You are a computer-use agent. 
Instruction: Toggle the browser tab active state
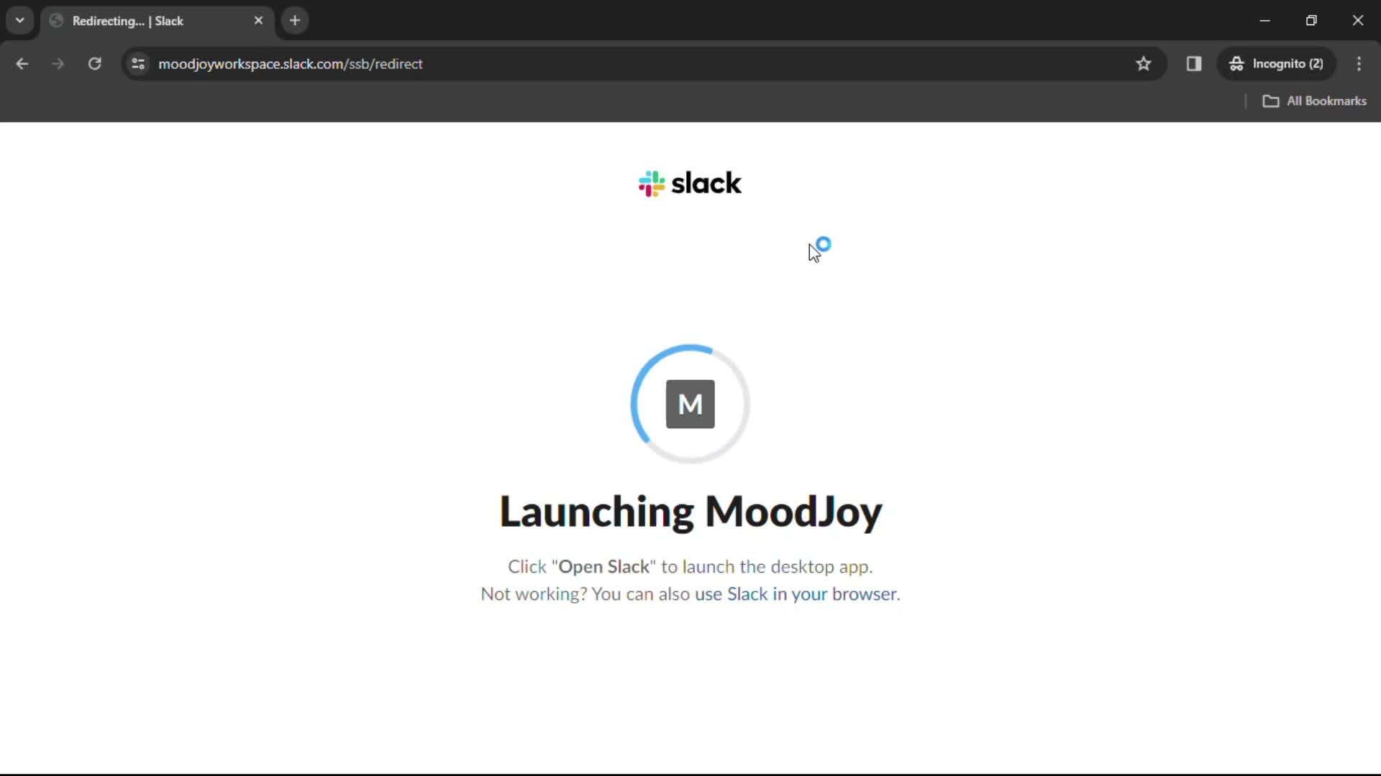click(x=157, y=20)
